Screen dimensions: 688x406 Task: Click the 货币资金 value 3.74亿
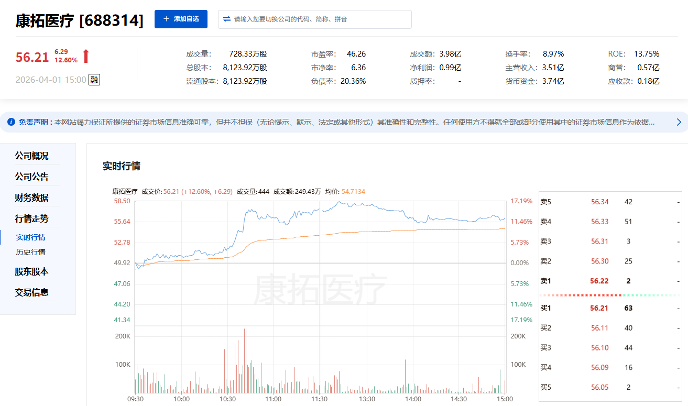pyautogui.click(x=553, y=81)
